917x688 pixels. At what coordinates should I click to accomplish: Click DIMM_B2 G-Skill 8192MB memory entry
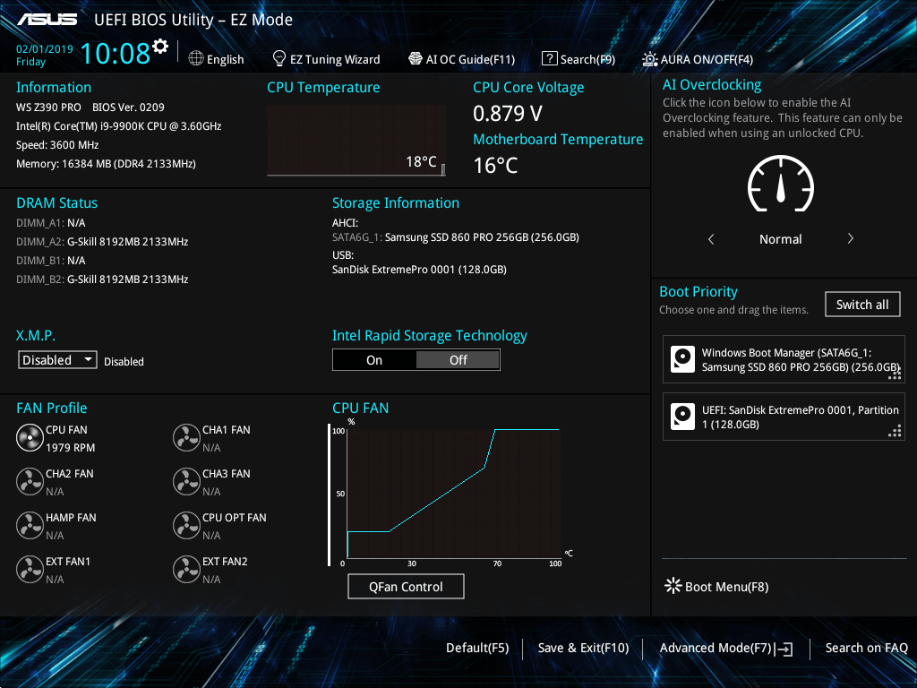(x=102, y=279)
